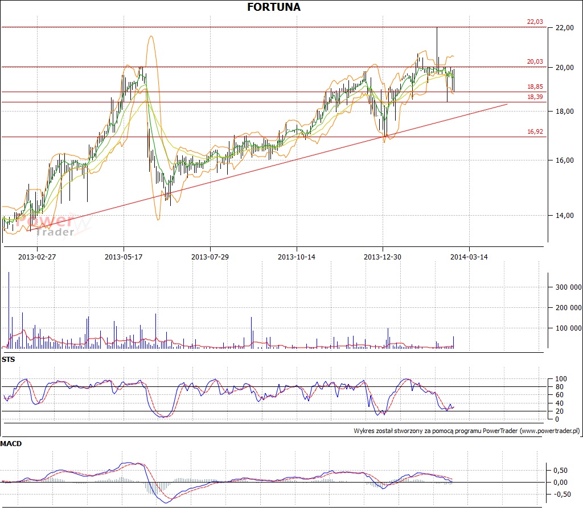The width and height of the screenshot is (583, 511).
Task: Click the 16,92 support level label
Action: click(x=535, y=131)
